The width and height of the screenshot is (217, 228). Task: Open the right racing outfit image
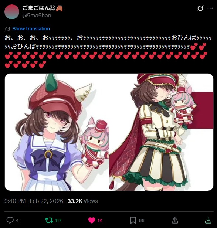tap(161, 132)
